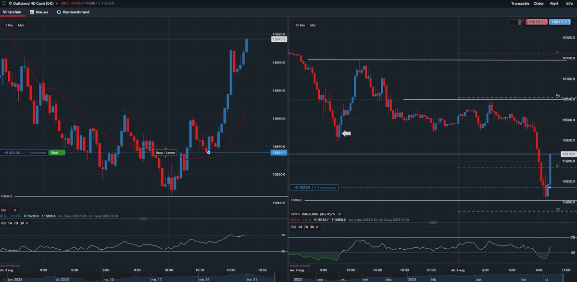577x282 pixels.
Task: Switch to the Grafiek tab
Action: 12,12
